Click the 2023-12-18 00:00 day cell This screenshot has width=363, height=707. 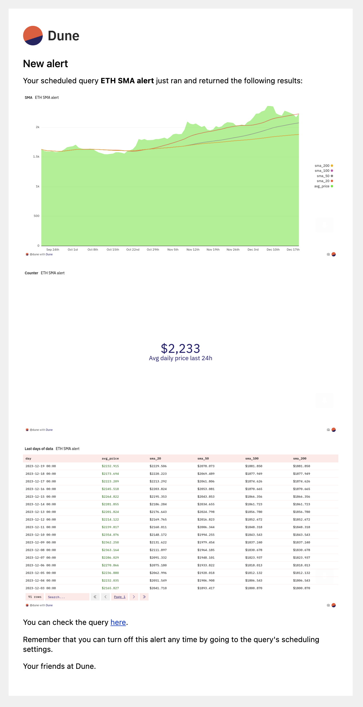click(x=41, y=474)
